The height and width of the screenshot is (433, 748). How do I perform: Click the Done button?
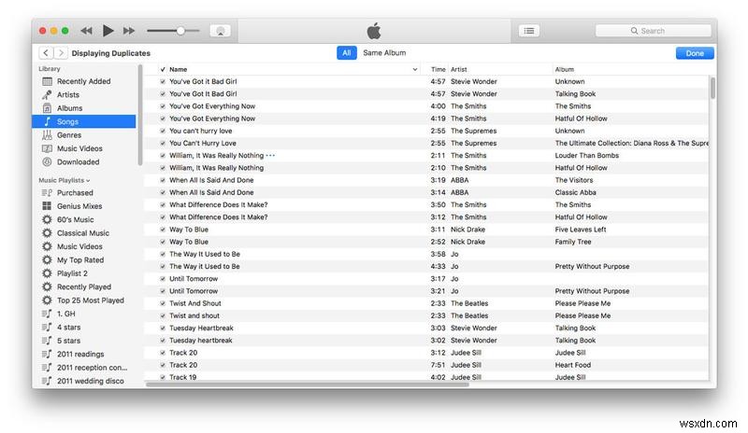tap(695, 53)
